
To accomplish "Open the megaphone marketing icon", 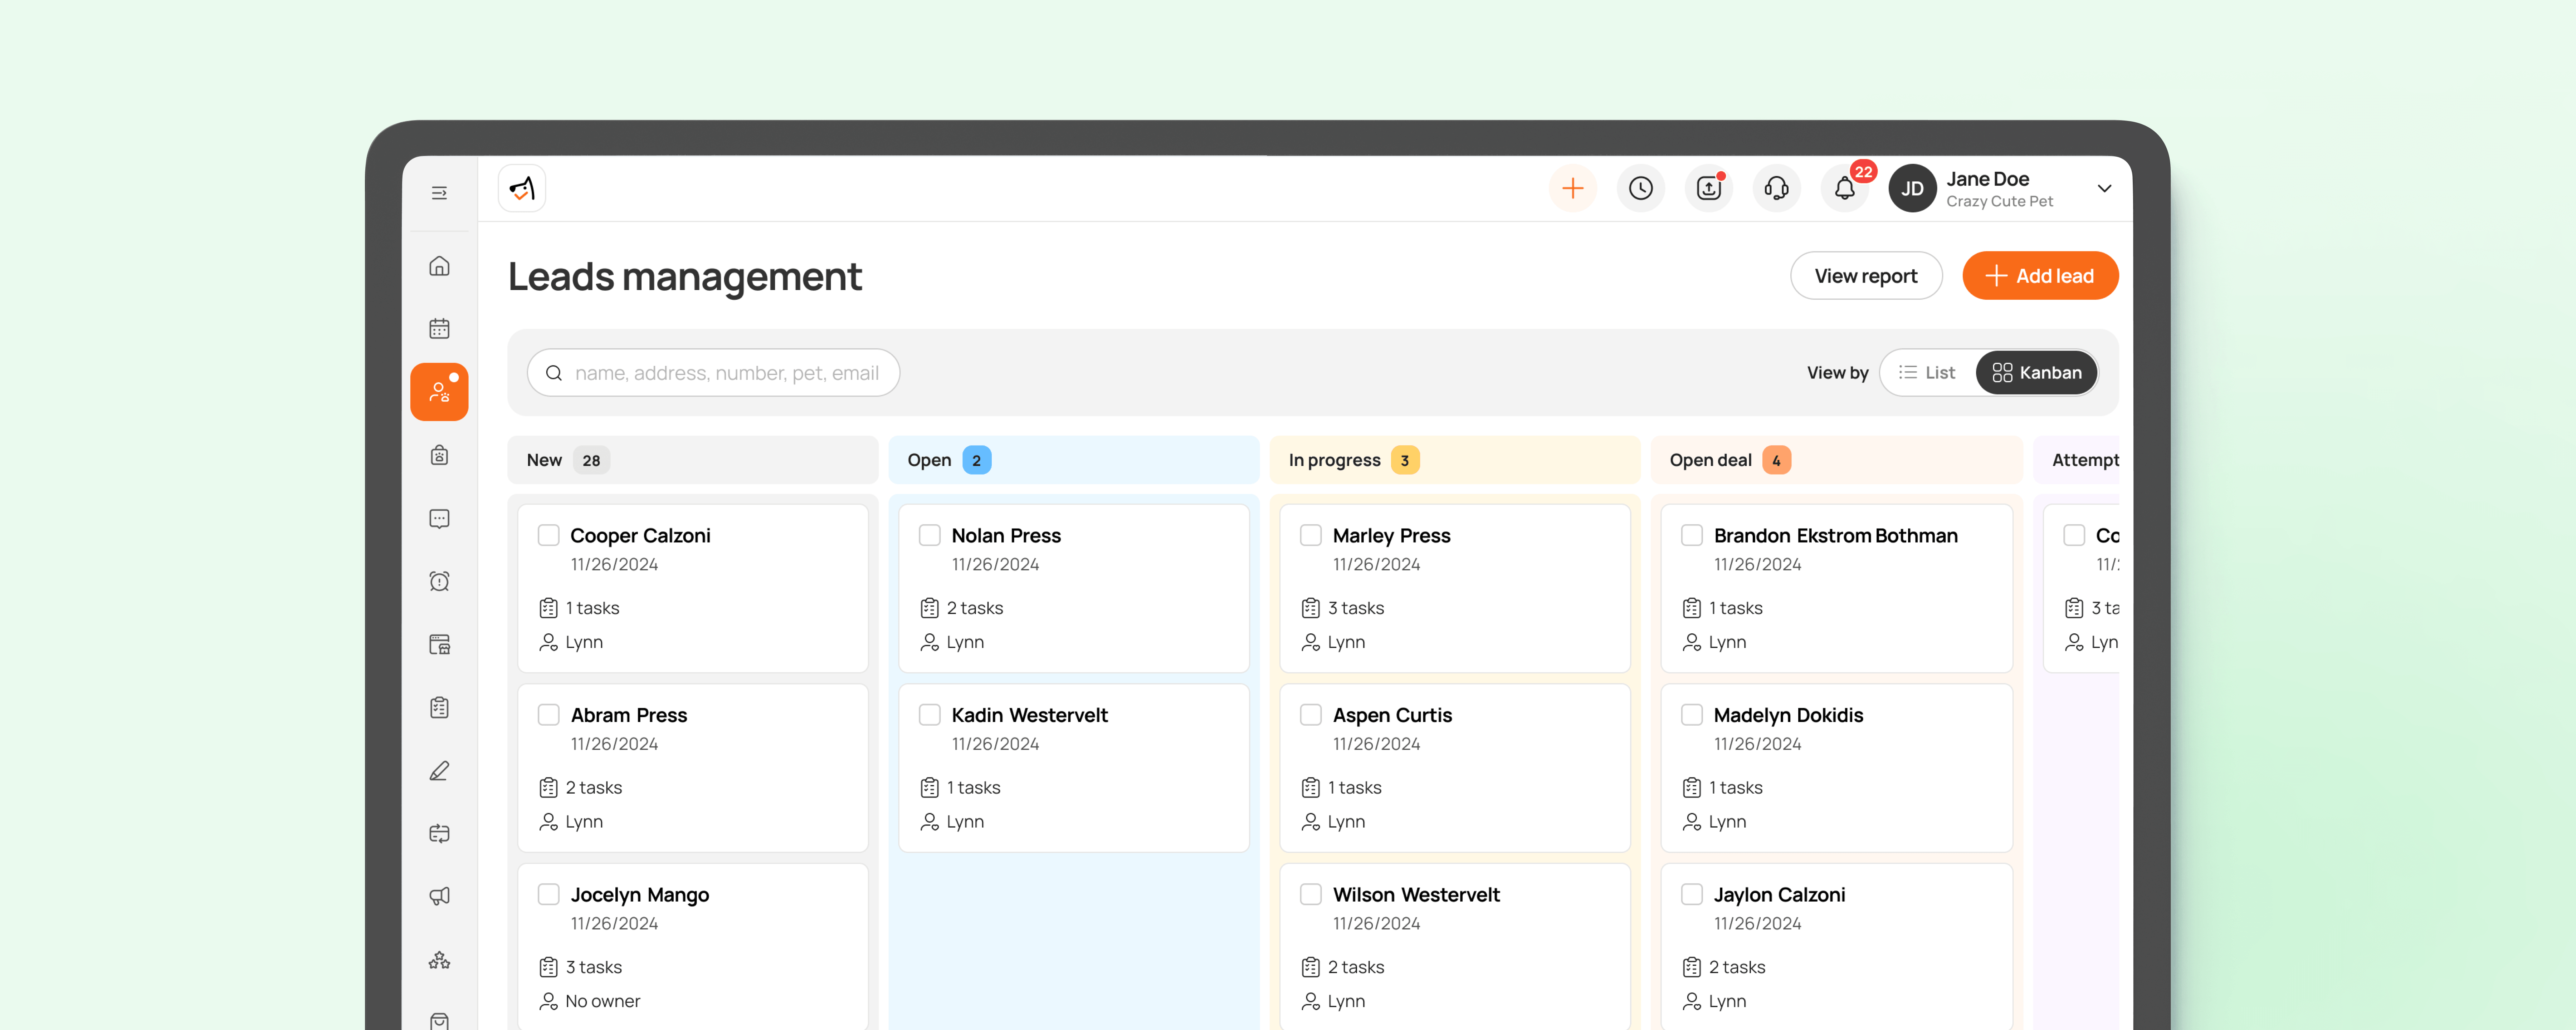I will click(440, 896).
